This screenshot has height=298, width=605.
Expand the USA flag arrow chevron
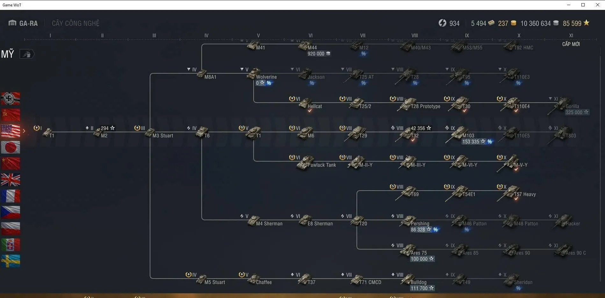[x=24, y=131]
